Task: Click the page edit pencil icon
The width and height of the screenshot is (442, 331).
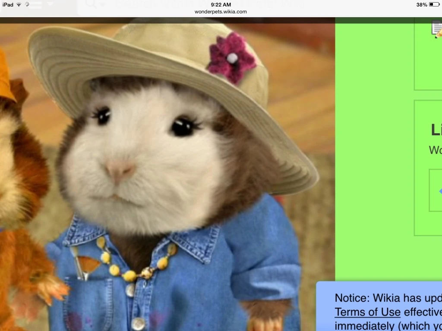Action: [x=437, y=29]
